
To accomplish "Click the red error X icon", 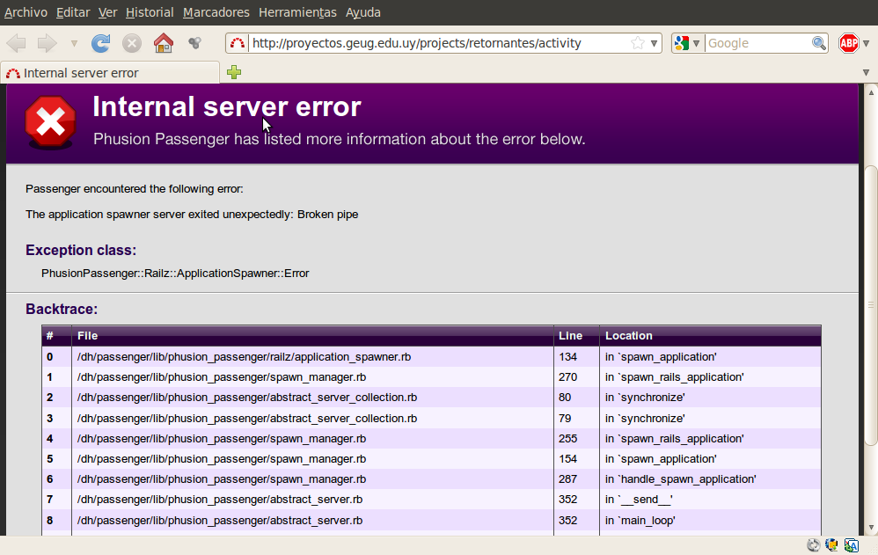I will click(x=50, y=122).
